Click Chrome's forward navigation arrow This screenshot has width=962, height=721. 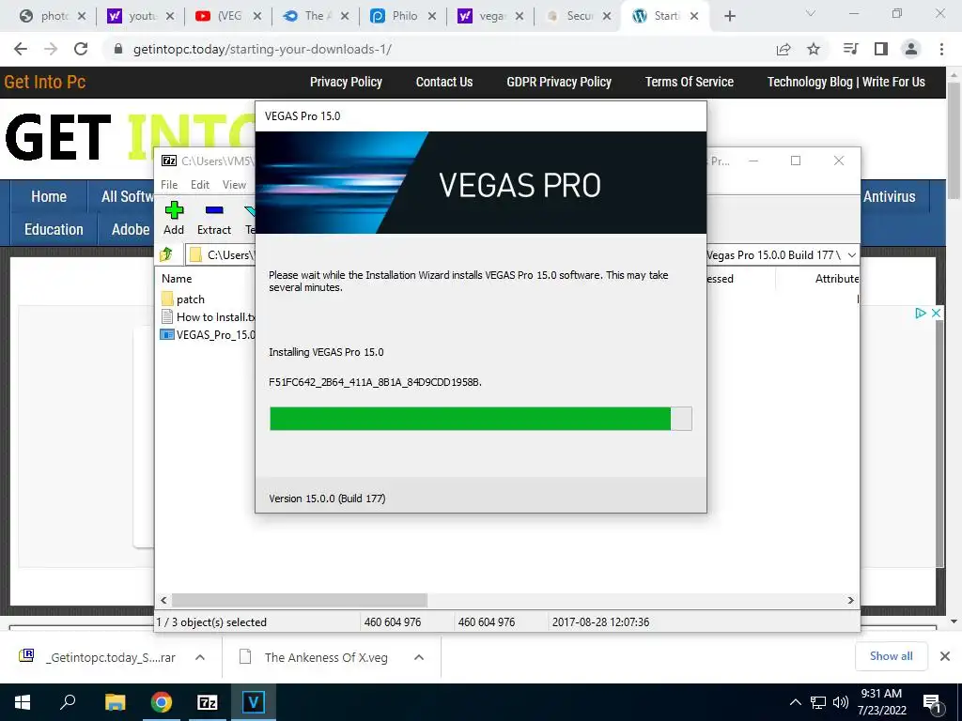click(51, 49)
